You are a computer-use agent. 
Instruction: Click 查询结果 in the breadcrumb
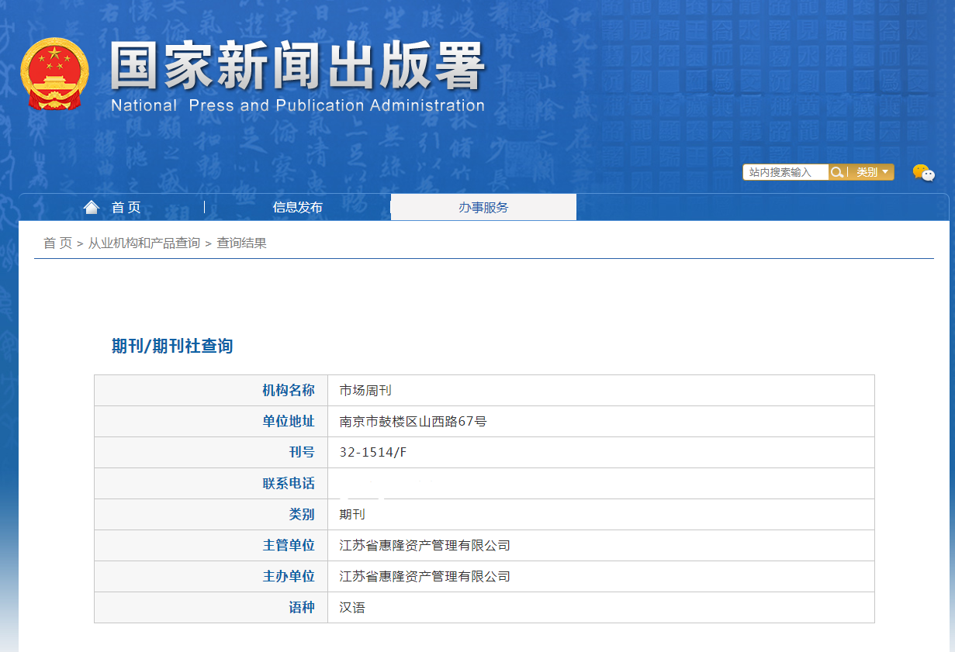coord(241,243)
